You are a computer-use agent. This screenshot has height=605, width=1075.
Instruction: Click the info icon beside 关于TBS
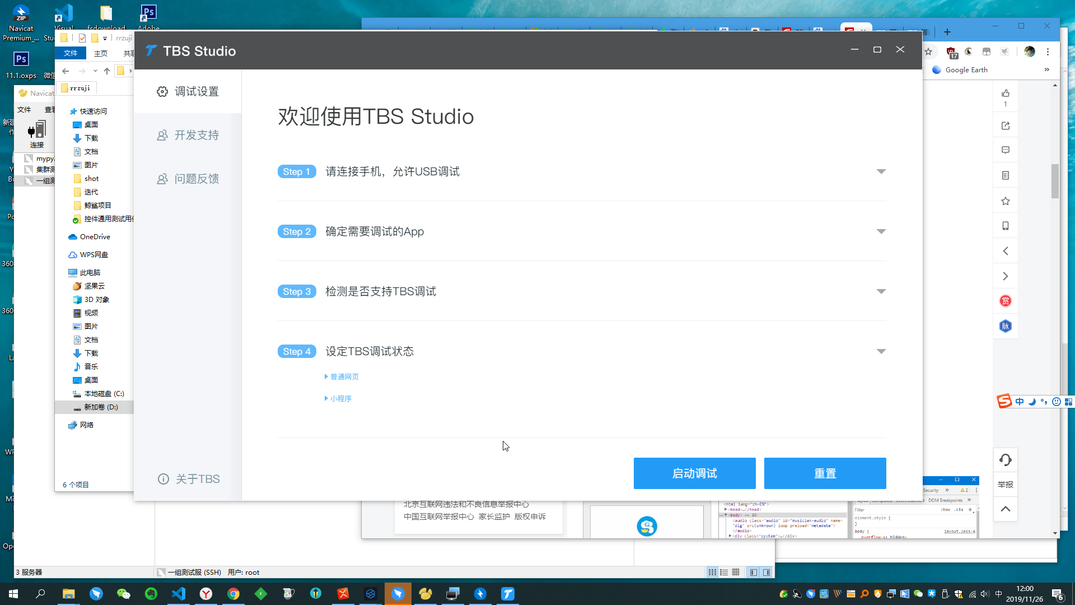pos(163,479)
